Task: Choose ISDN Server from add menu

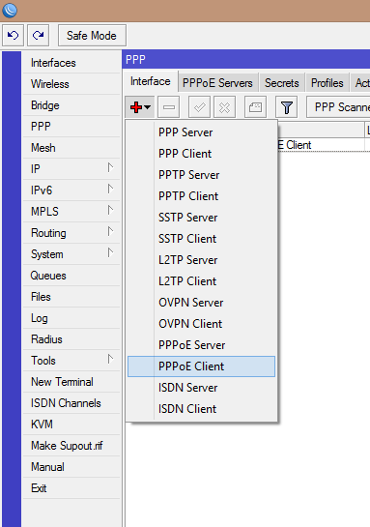Action: point(201,388)
